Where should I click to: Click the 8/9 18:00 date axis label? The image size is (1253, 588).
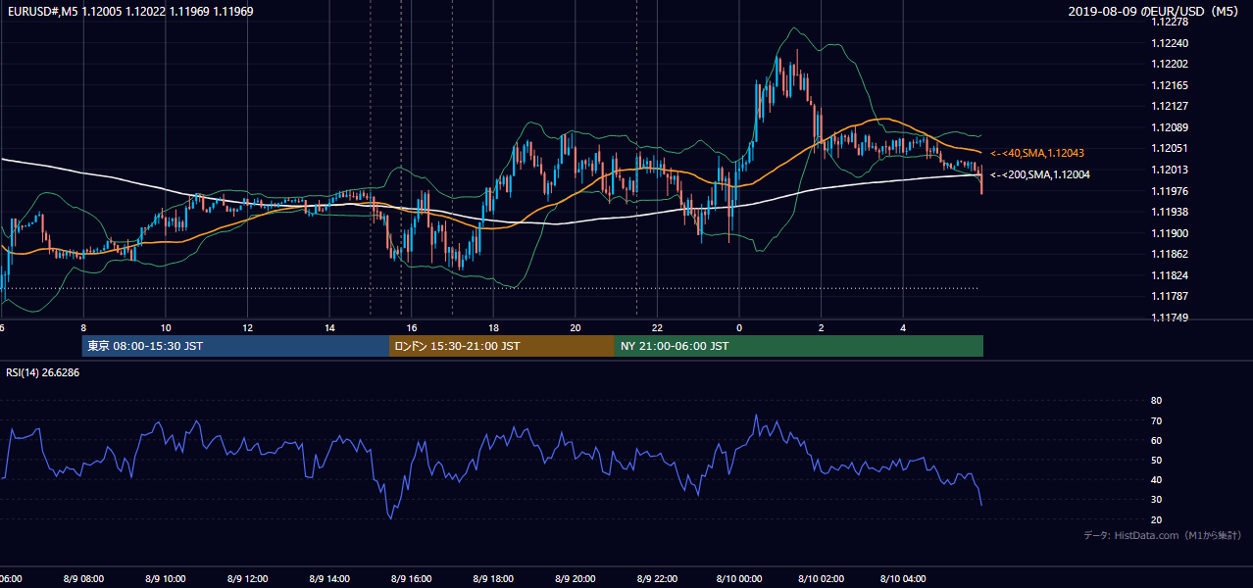coord(493,579)
